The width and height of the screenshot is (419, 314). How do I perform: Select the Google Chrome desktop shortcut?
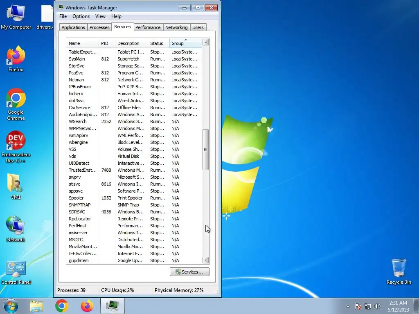tap(16, 105)
